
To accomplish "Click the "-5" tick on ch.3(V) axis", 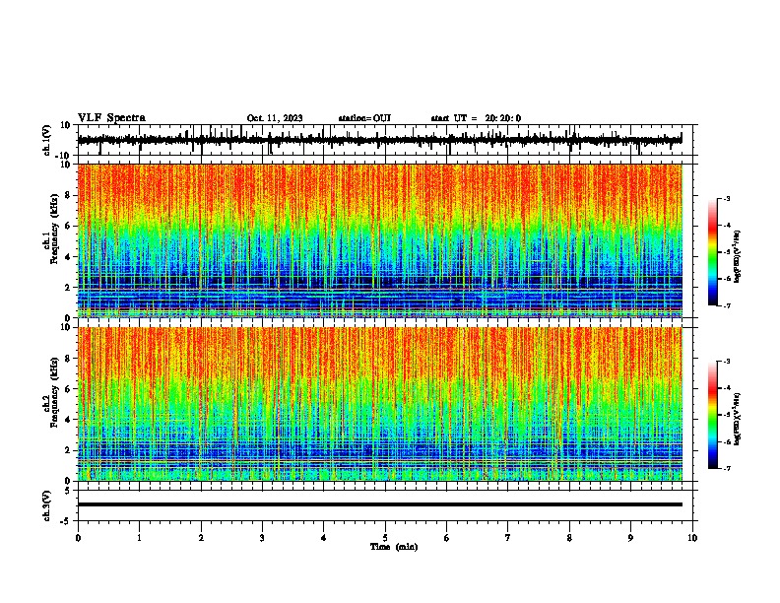I will [66, 521].
